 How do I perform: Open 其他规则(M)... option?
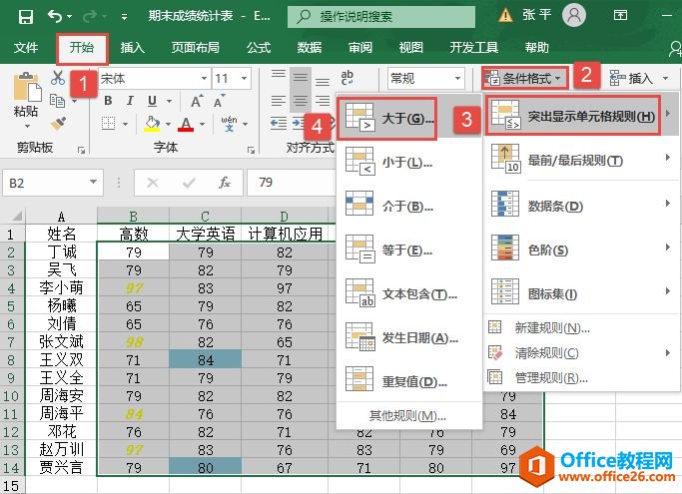click(408, 416)
